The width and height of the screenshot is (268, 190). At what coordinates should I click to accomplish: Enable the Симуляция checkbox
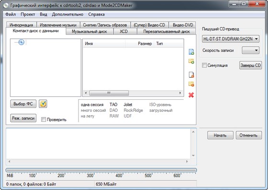(204, 65)
